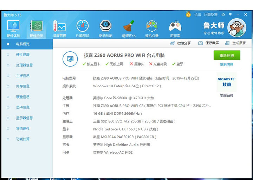Click the 鲁大师 mascot avatar
The width and height of the screenshot is (253, 190).
click(x=237, y=28)
